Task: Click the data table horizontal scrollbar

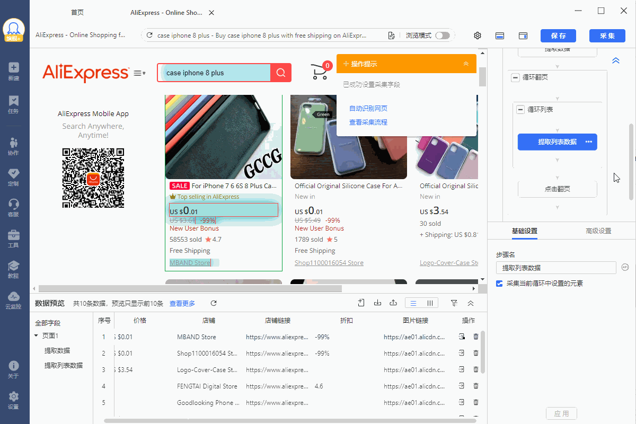Action: 291,421
